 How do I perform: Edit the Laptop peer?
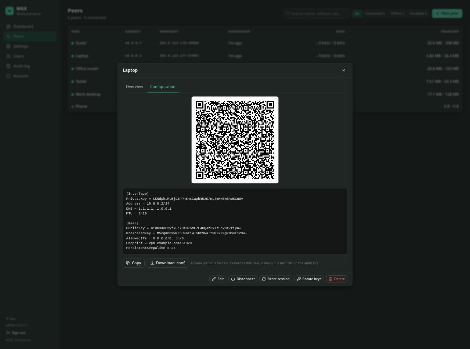(218, 279)
